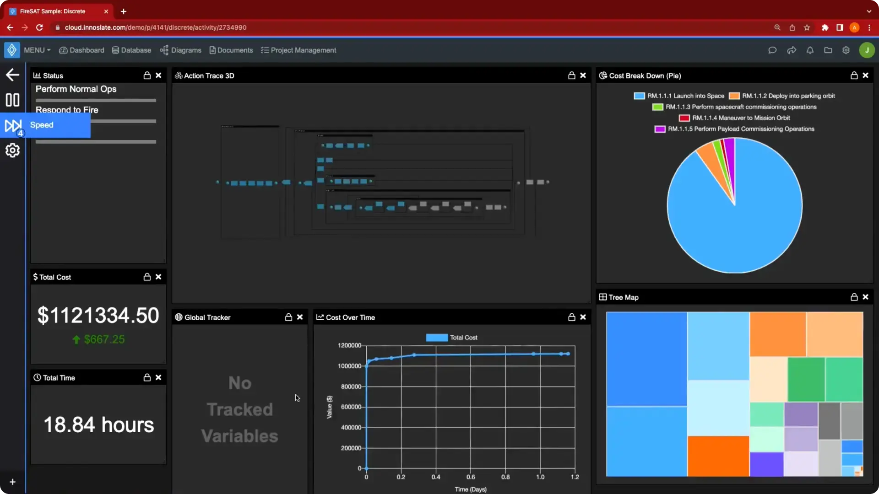Viewport: 879px width, 494px height.
Task: Click the share arrow icon in top bar
Action: tap(792, 50)
